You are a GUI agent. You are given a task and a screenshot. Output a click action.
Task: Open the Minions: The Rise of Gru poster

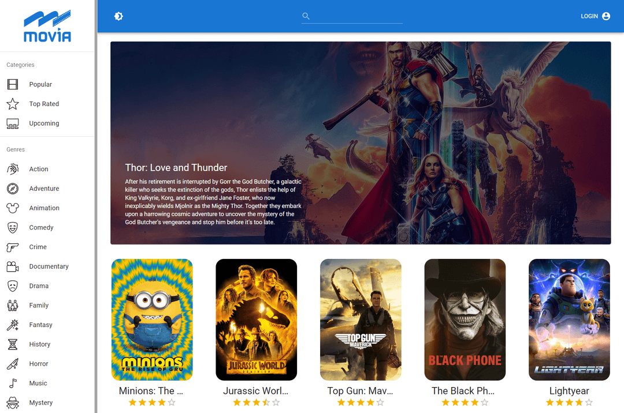[x=152, y=320]
